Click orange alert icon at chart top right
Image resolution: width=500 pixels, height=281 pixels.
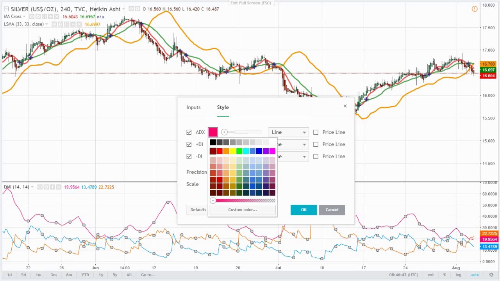point(475,9)
